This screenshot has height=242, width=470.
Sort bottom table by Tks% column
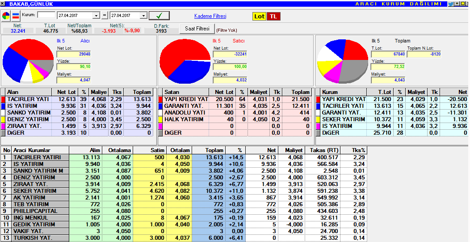(354, 150)
